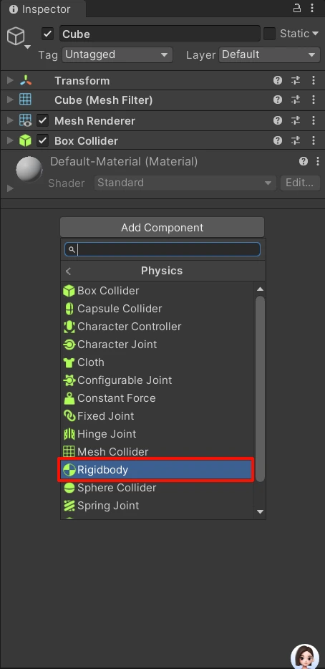Viewport: 325px width, 669px height.
Task: Open Mesh Renderer three-dot options menu
Action: (314, 121)
